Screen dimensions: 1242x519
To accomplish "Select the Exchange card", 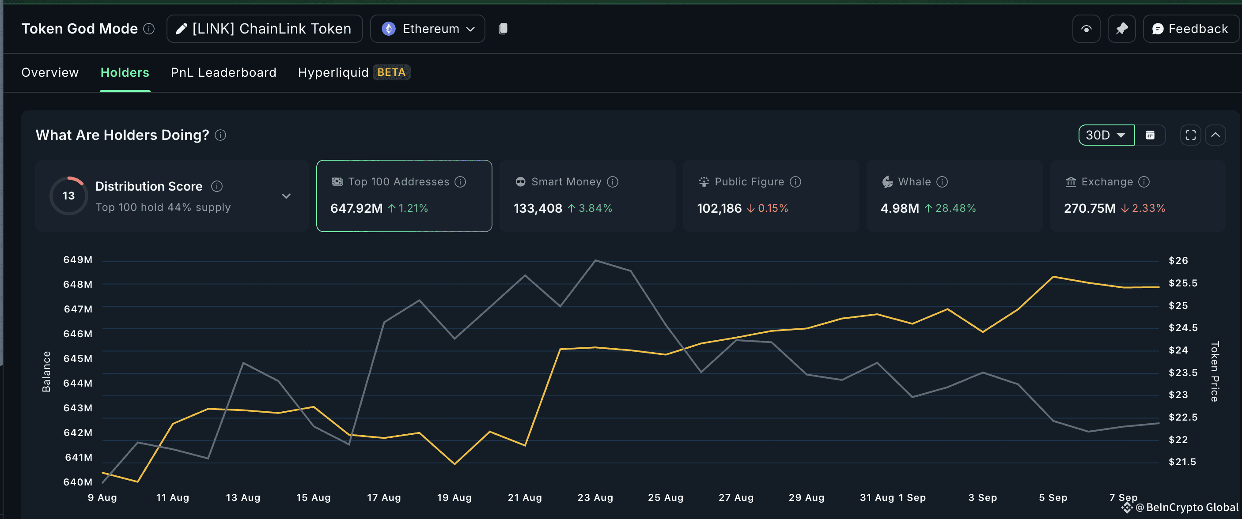I will [1137, 196].
